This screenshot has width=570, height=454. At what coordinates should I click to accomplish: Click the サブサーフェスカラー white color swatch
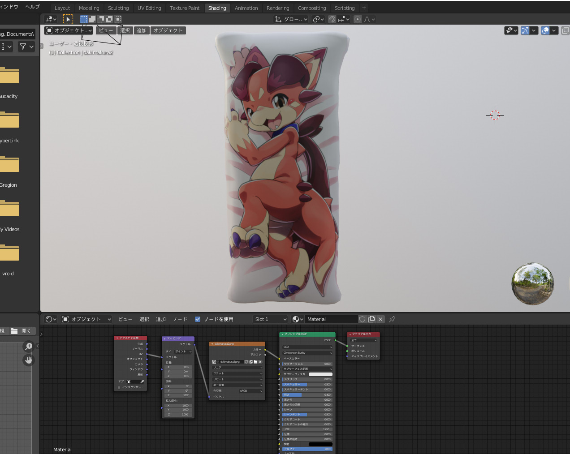coord(320,374)
